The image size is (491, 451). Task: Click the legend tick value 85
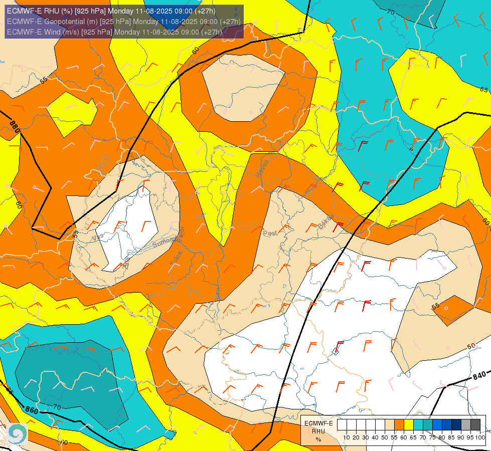pyautogui.click(x=451, y=437)
